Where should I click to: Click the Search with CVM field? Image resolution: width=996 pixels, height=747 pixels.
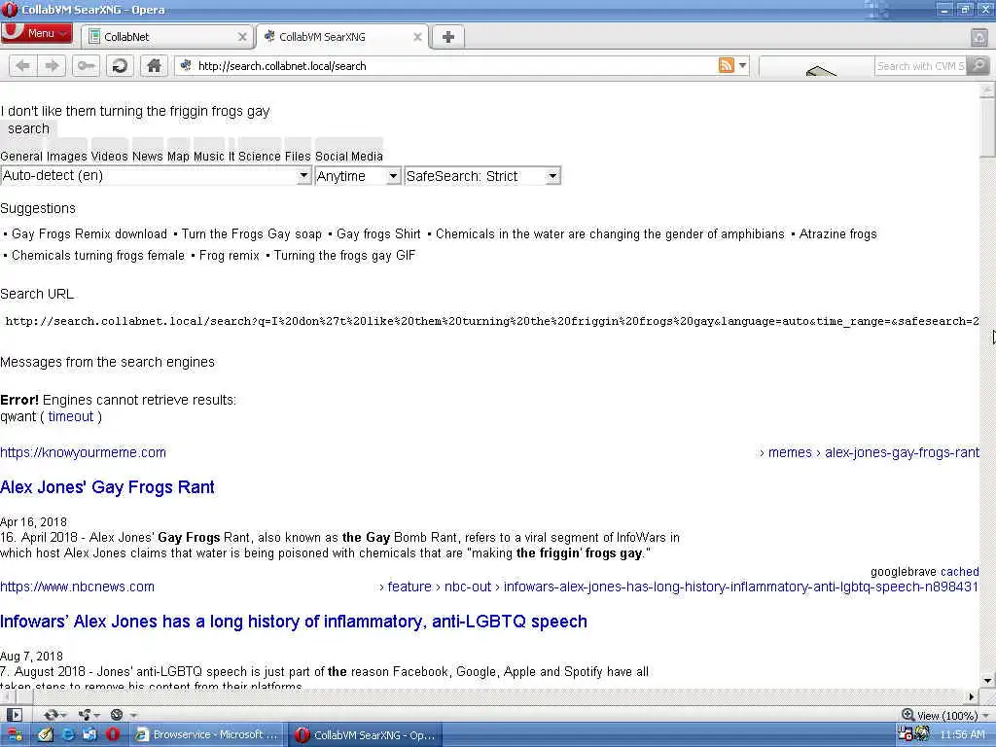920,66
